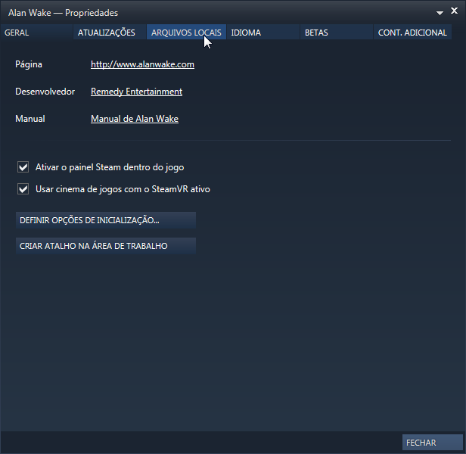Select the ARQUIVOS LOCAIS tab

186,32
